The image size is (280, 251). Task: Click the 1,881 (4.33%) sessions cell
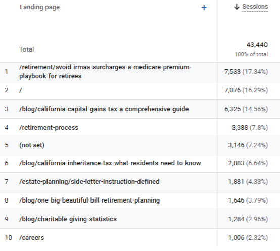248,182
